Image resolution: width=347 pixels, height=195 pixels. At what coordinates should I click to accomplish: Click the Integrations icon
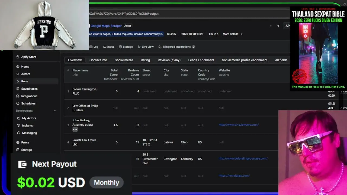click(18, 96)
